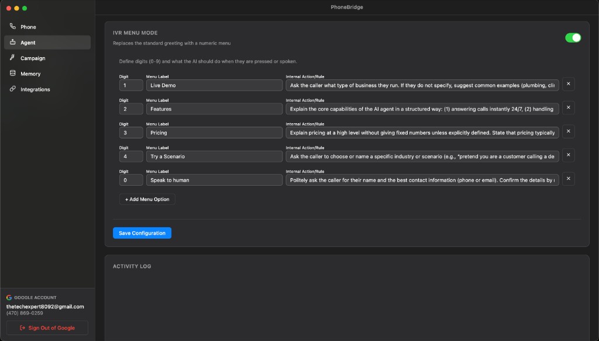
Task: Minimize the window with yellow button
Action: (x=16, y=8)
